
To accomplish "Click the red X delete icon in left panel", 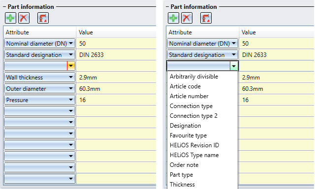I will [24, 18].
